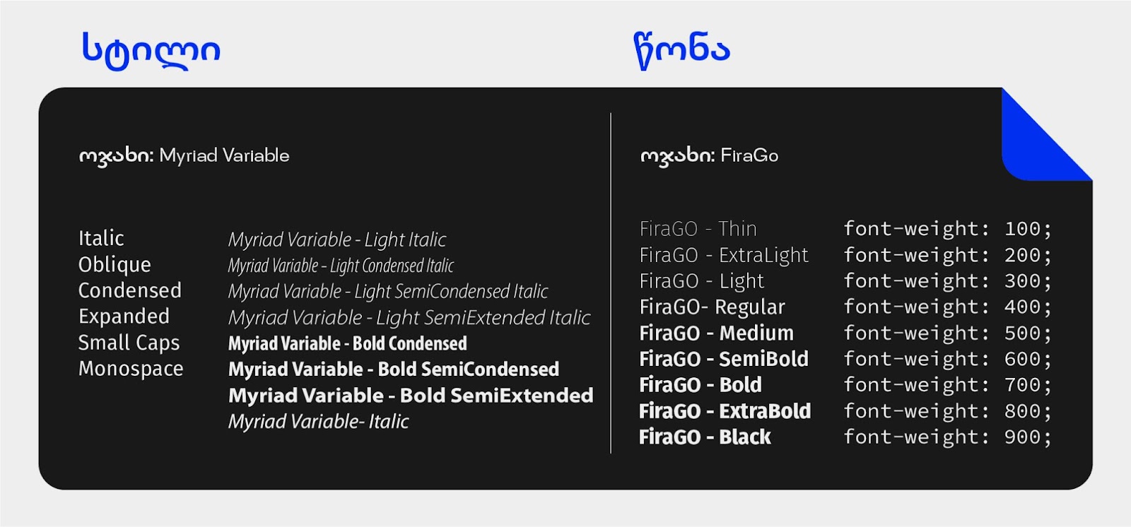Select font-weight: 400; code line

pyautogui.click(x=947, y=307)
